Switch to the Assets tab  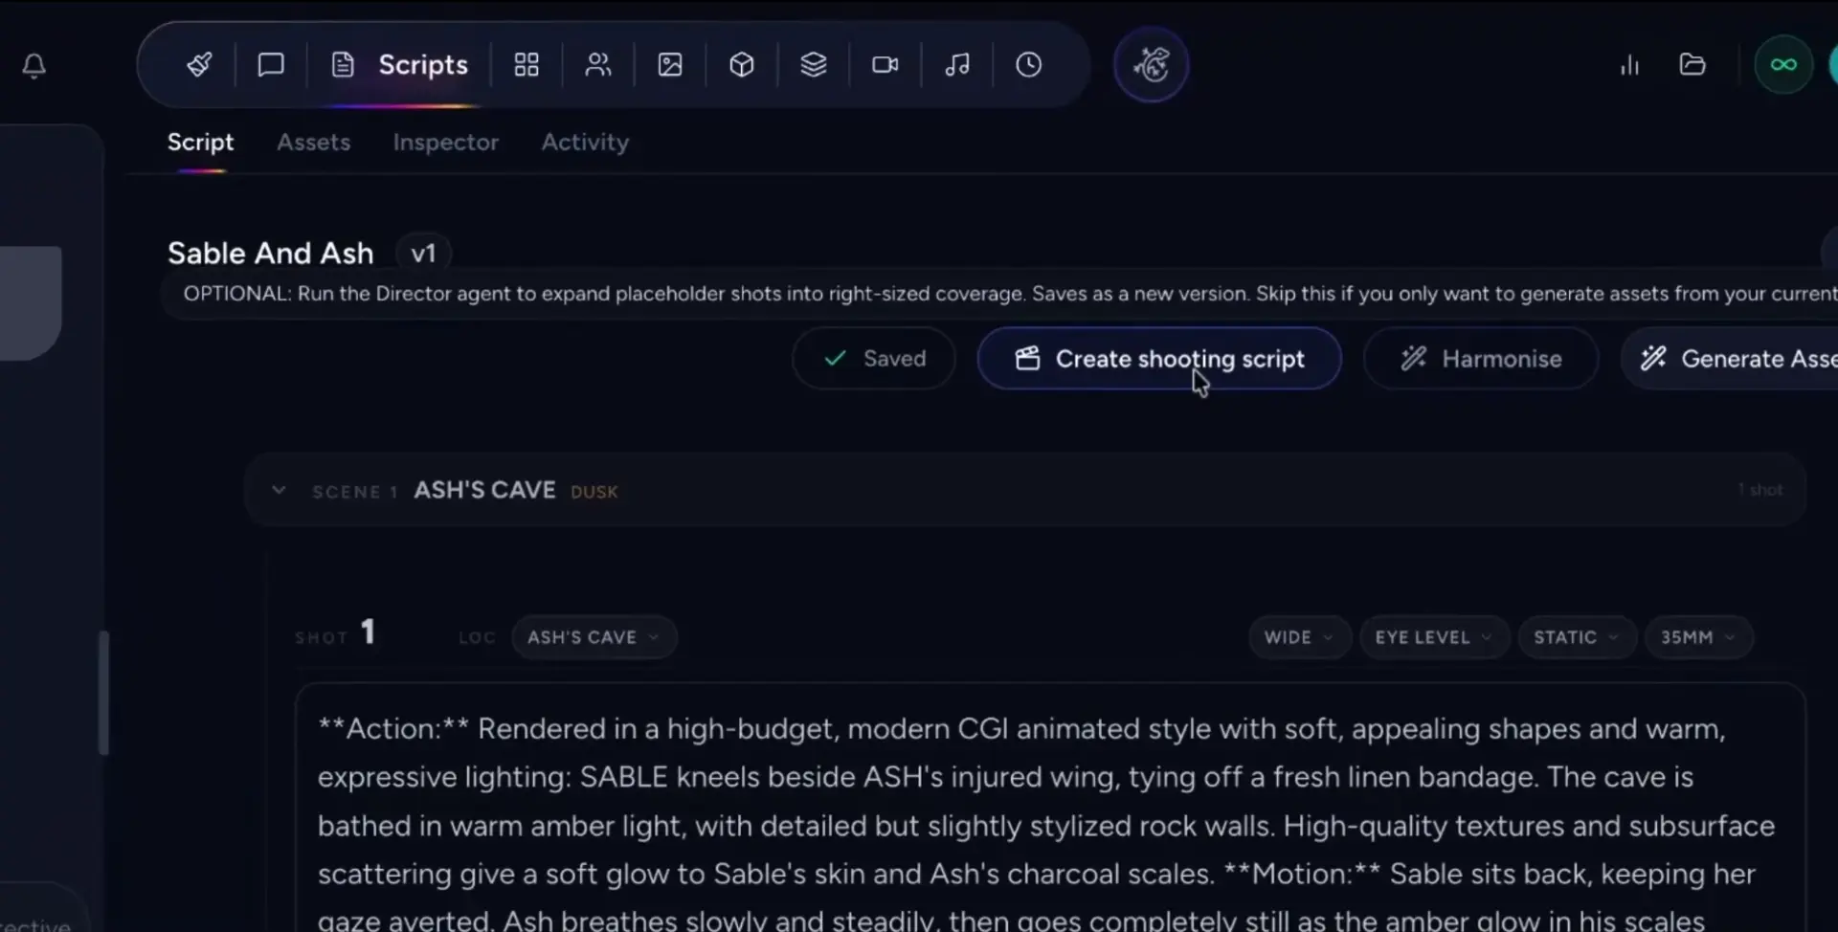(x=314, y=143)
